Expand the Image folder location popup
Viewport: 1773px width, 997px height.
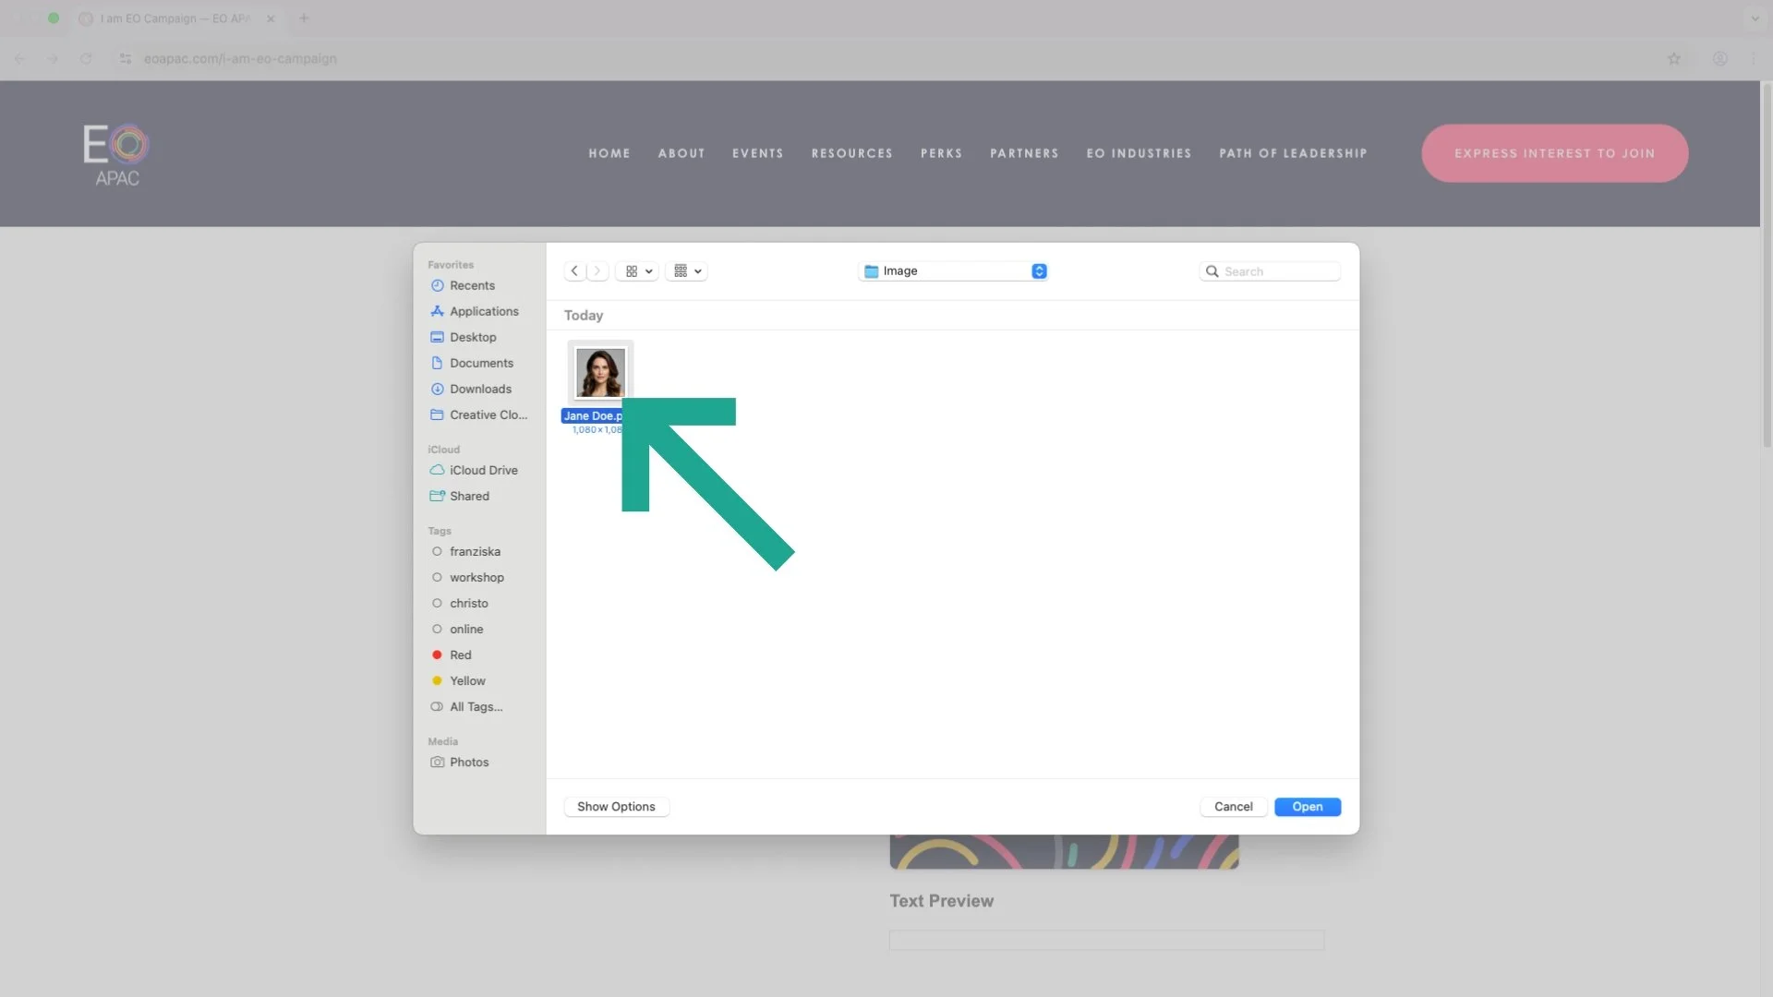pyautogui.click(x=953, y=271)
